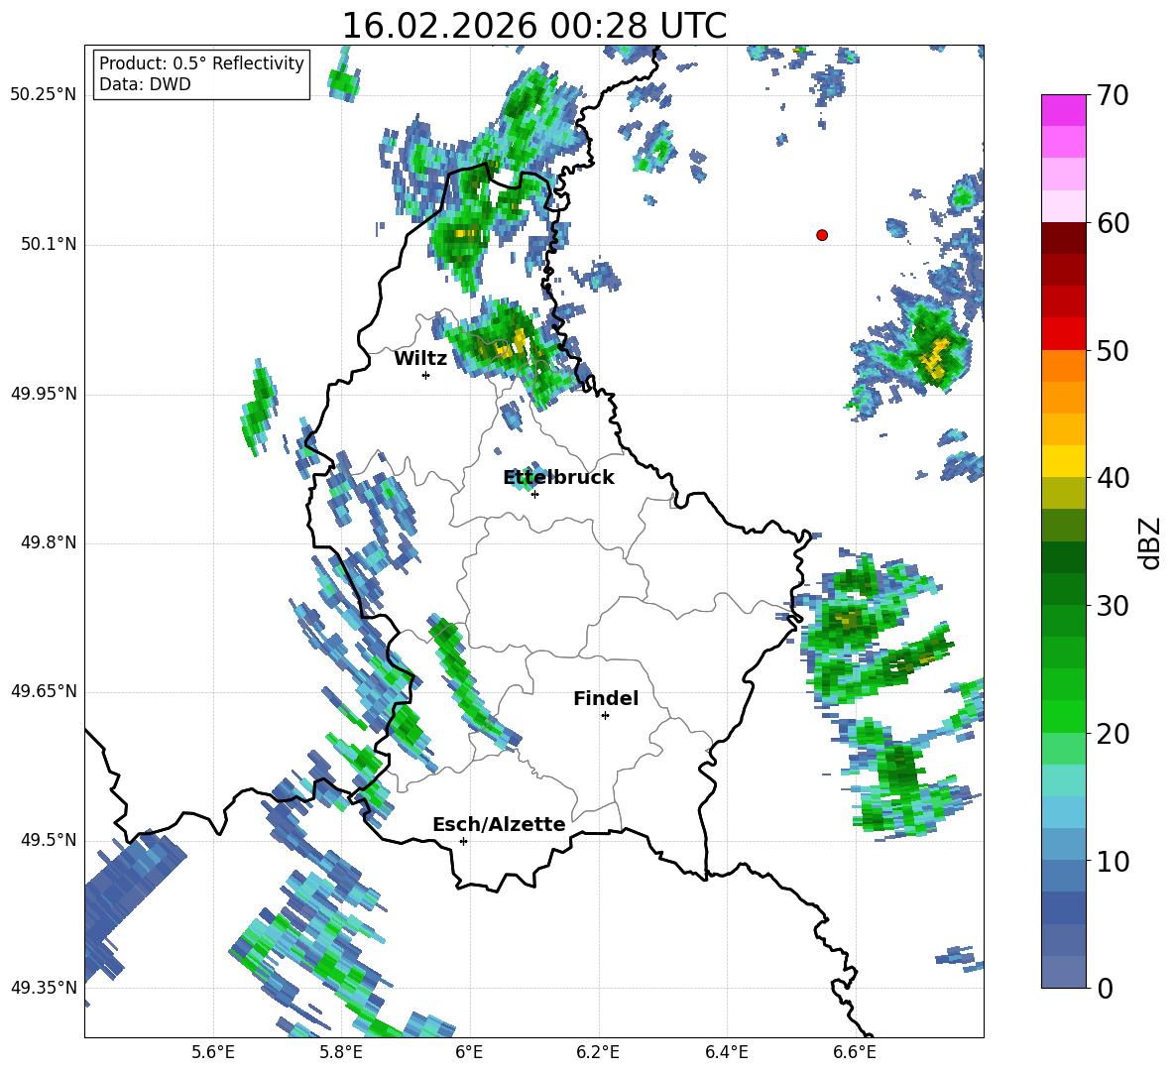1174x1072 pixels.
Task: Pick the yellow 40 dBZ colorbar segment
Action: [x=1063, y=461]
